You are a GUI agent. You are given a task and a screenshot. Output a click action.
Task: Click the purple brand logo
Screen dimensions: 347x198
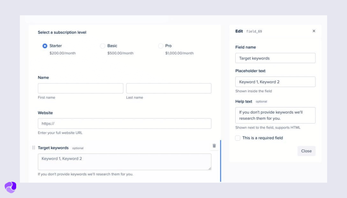10,187
